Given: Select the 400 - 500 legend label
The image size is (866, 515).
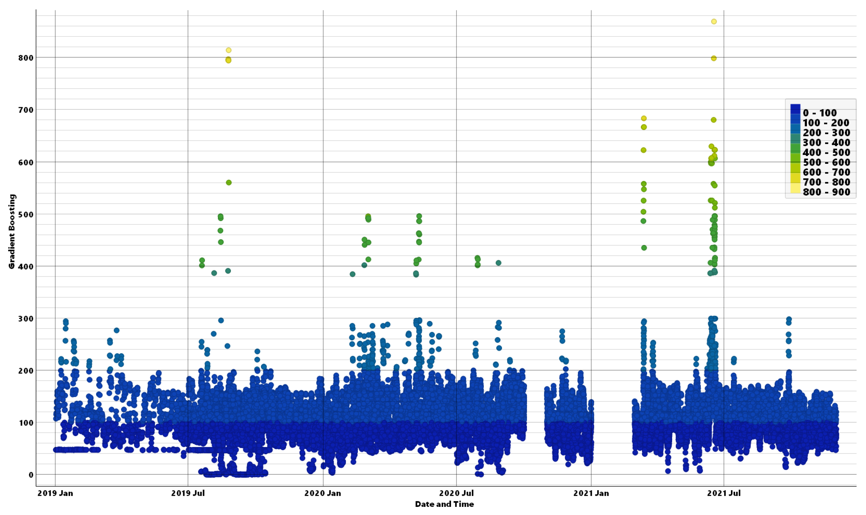Looking at the screenshot, I should [x=826, y=152].
